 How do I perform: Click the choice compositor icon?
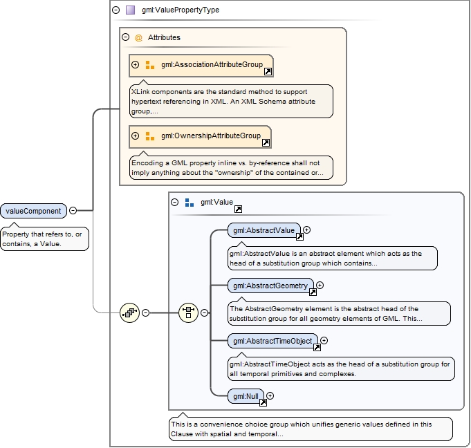pyautogui.click(x=188, y=312)
